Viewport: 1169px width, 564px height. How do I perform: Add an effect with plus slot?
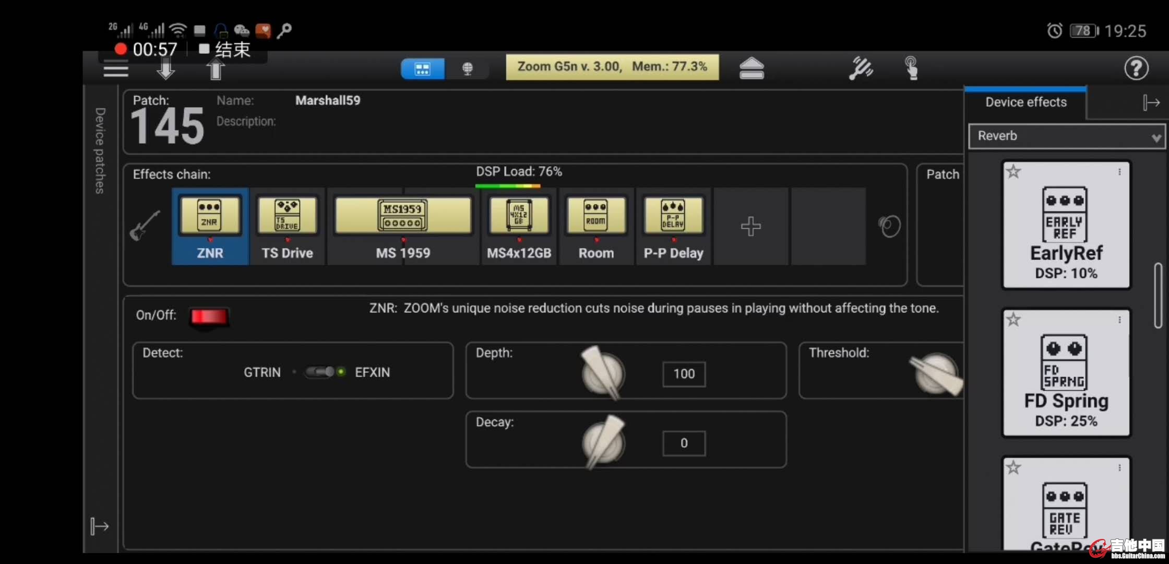click(750, 227)
